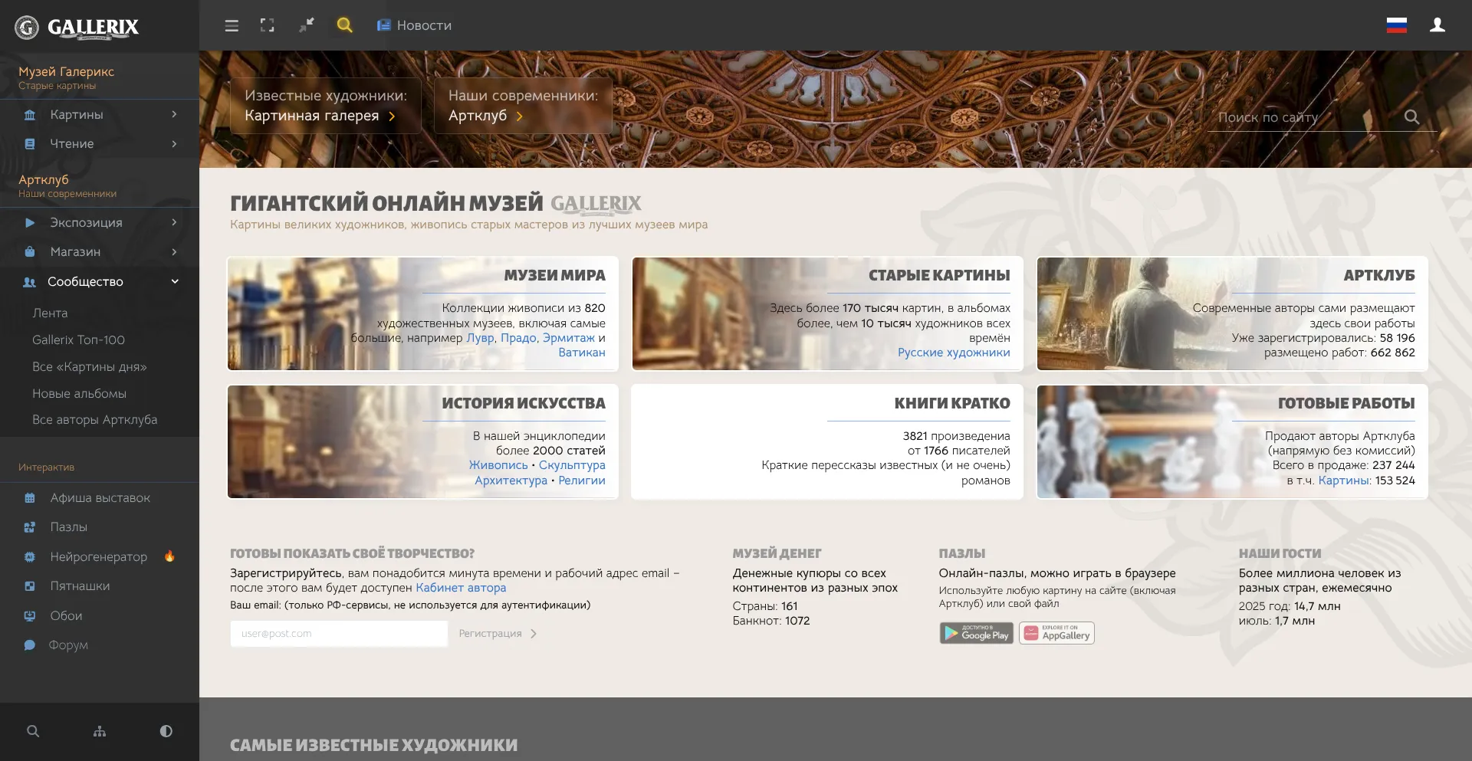Expand the Чтение sidebar section
1472x761 pixels.
point(100,143)
